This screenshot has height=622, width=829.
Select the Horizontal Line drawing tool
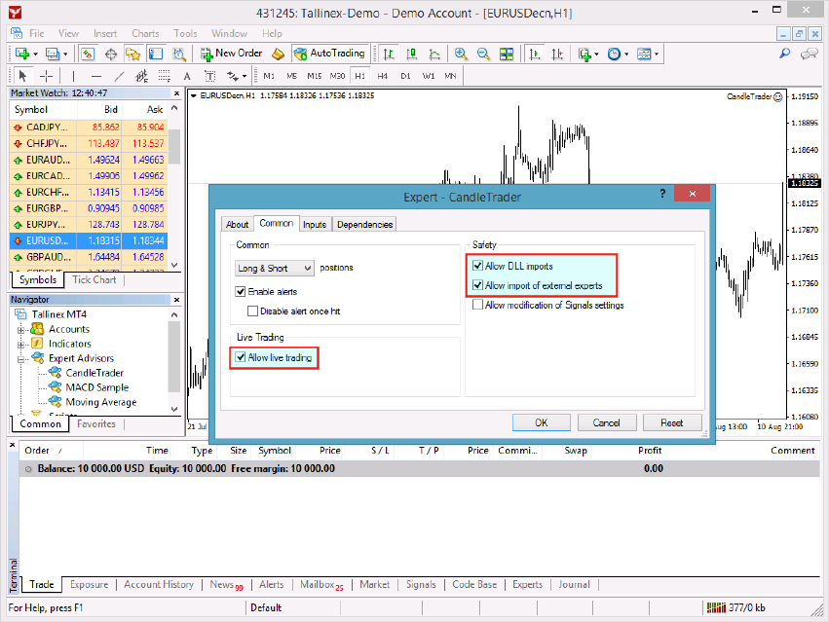point(96,76)
